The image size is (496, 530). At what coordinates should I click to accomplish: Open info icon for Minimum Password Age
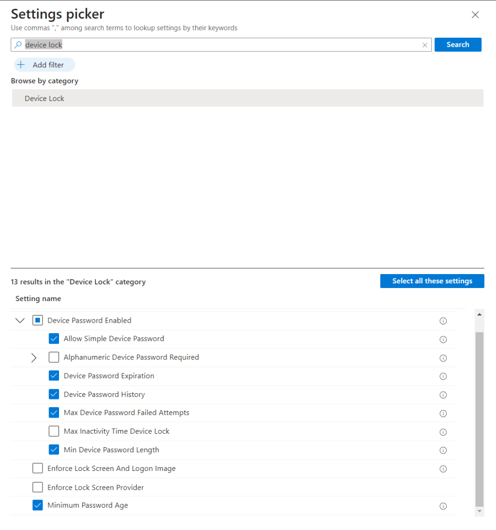(x=443, y=506)
